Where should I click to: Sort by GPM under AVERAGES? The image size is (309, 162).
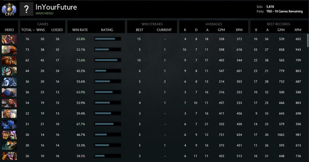(222, 30)
